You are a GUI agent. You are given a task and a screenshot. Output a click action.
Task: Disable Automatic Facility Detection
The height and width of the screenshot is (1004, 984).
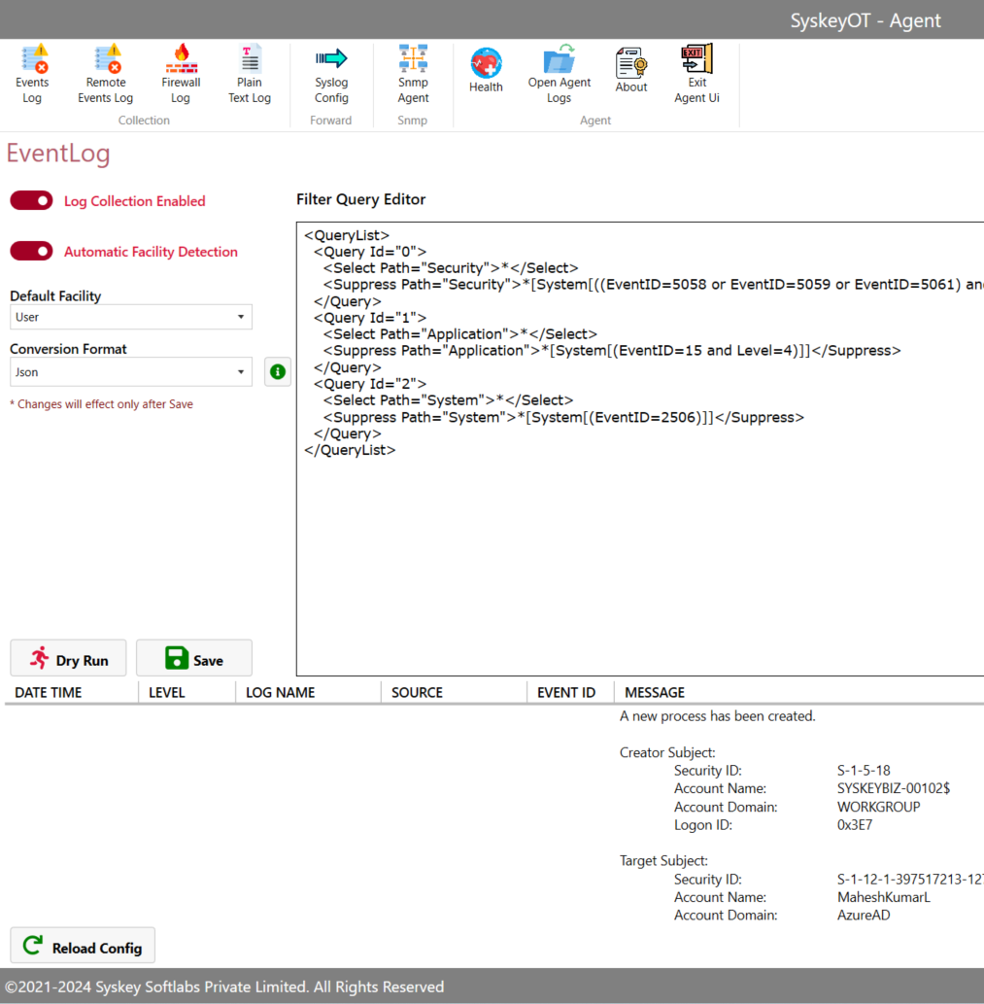(31, 251)
